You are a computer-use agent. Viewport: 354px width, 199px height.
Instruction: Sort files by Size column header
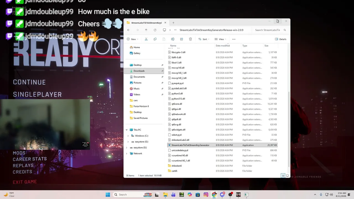coord(266,46)
